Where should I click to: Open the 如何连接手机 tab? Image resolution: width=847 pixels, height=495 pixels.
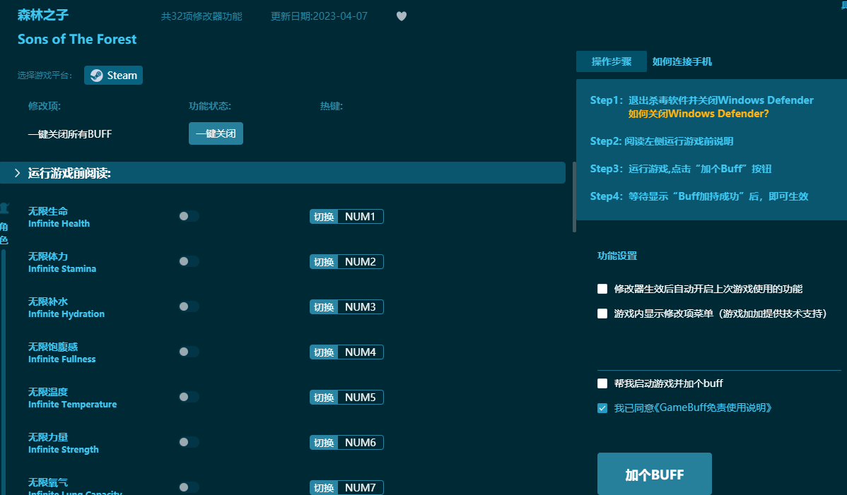point(682,61)
